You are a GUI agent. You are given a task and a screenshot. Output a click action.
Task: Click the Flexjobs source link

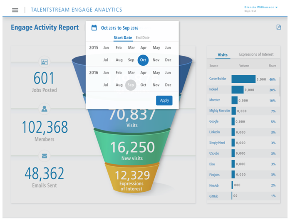[x=214, y=175]
